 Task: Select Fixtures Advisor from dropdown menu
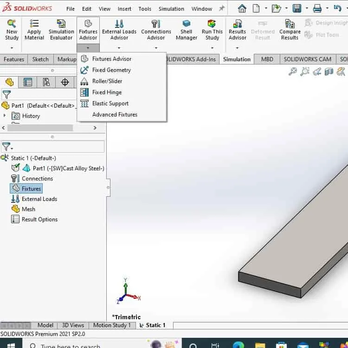[x=122, y=59]
